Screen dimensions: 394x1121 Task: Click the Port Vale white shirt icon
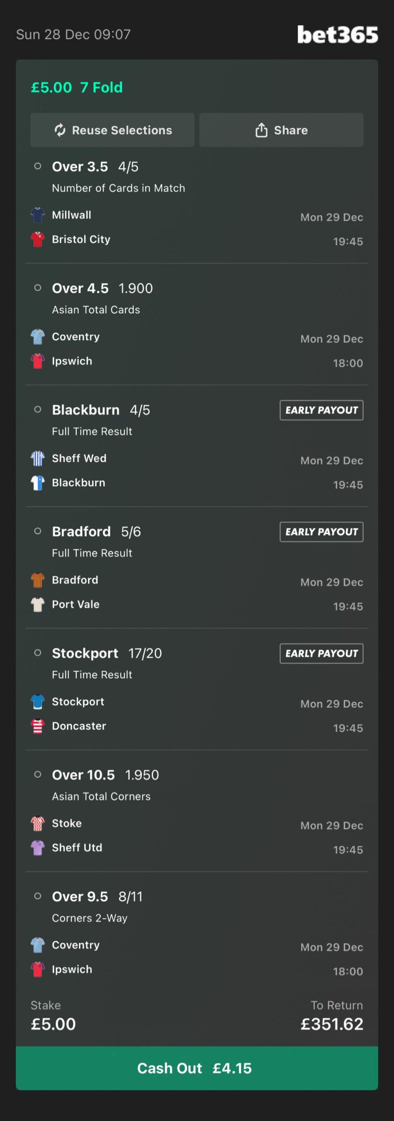click(38, 604)
